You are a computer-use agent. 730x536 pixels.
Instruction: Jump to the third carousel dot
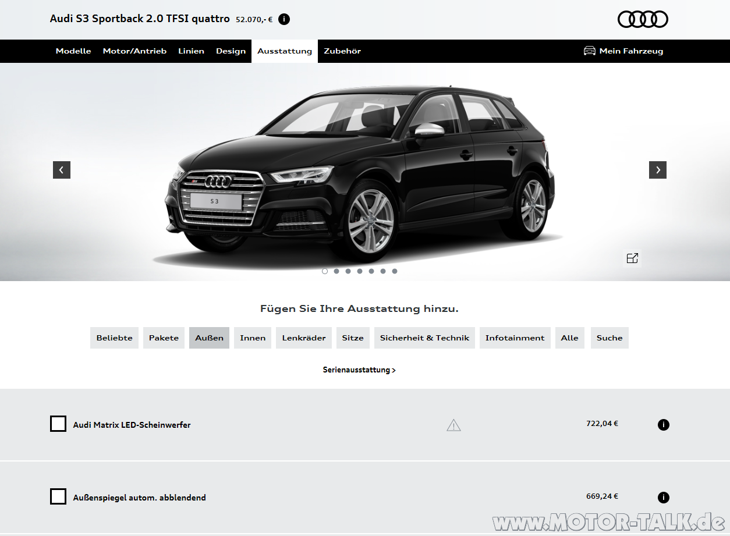point(348,271)
